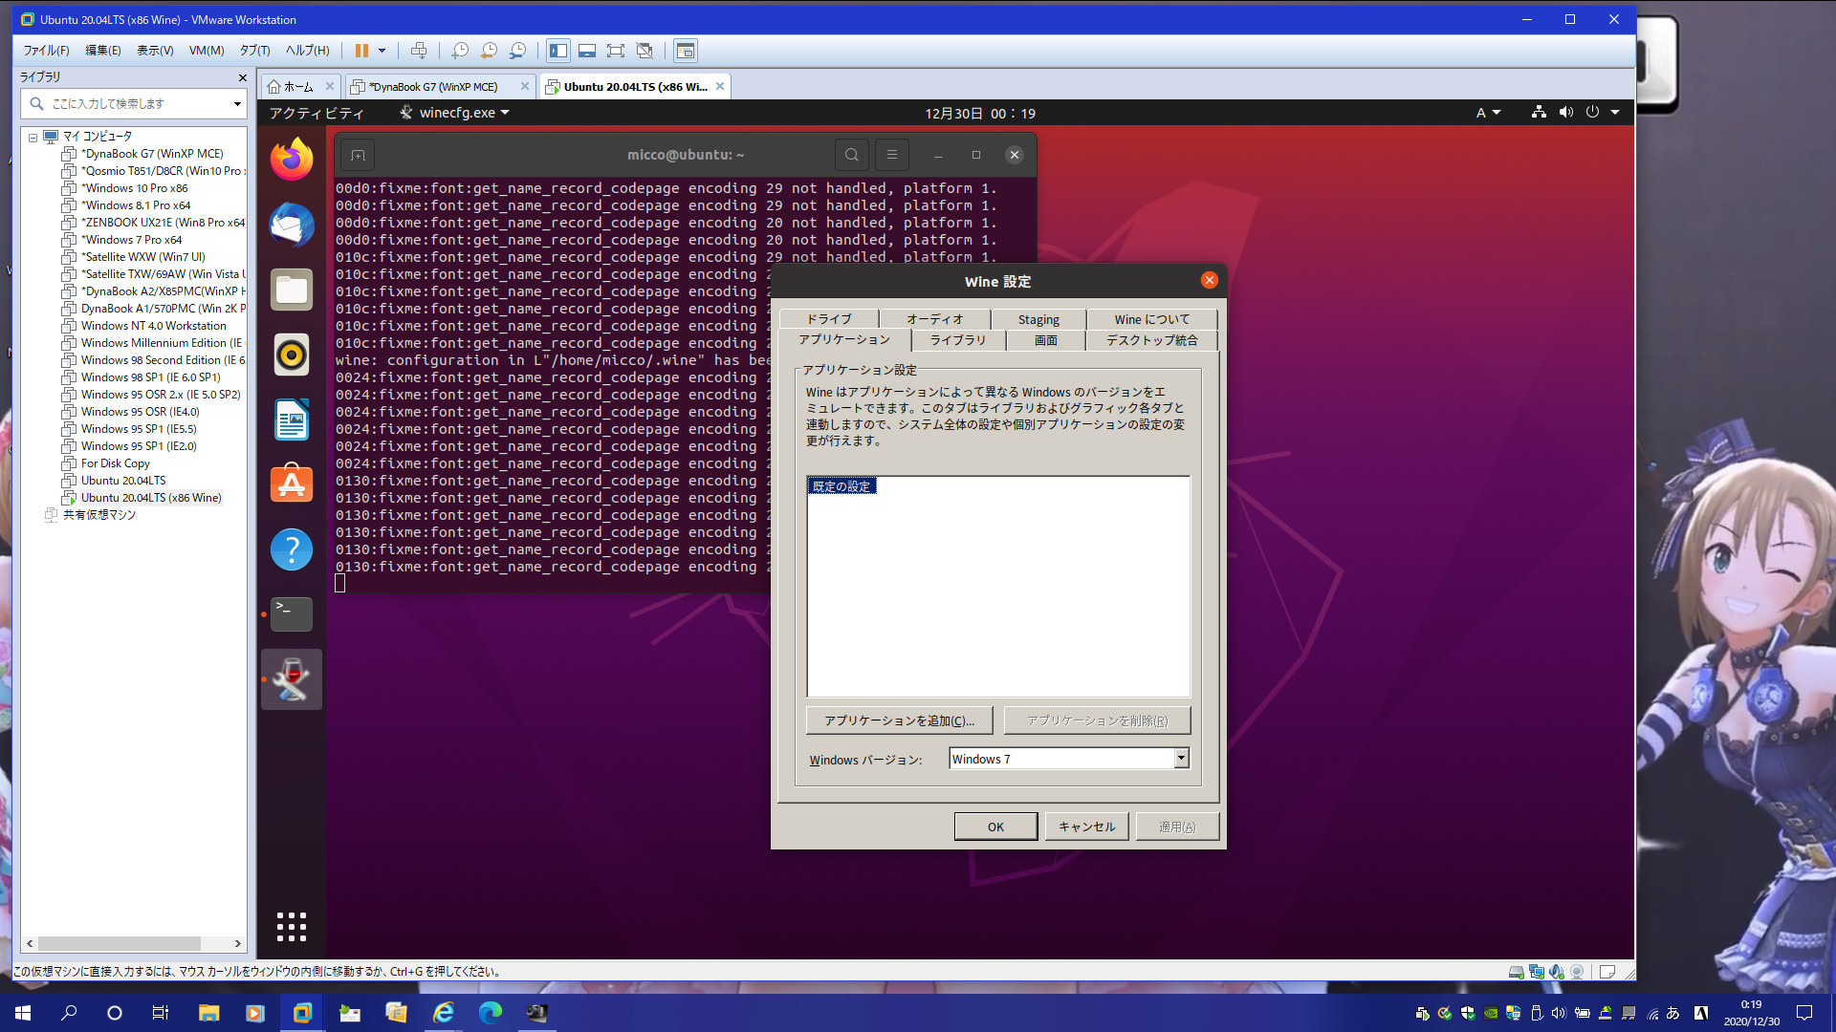Click Ubuntu volume icon in top bar
Image resolution: width=1836 pixels, height=1032 pixels.
1565,113
